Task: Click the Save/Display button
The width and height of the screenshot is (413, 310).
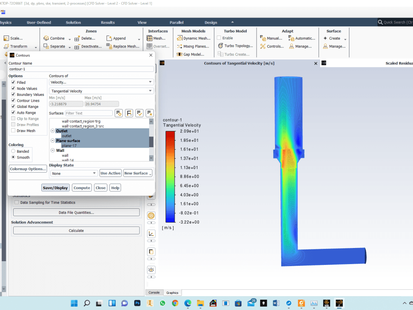Action: pyautogui.click(x=55, y=187)
